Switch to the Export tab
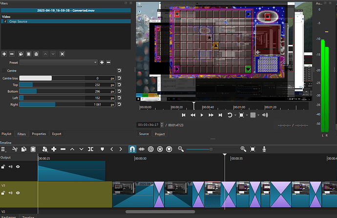The width and height of the screenshot is (337, 218). click(57, 134)
